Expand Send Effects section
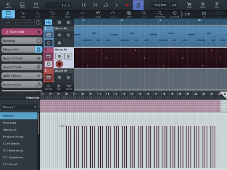Screen dimensions: 227x170 pos(22,67)
